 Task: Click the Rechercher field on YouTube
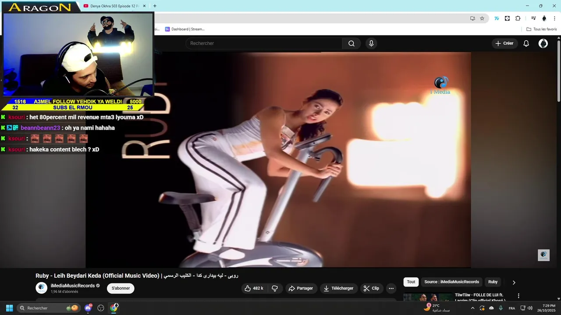pyautogui.click(x=264, y=43)
